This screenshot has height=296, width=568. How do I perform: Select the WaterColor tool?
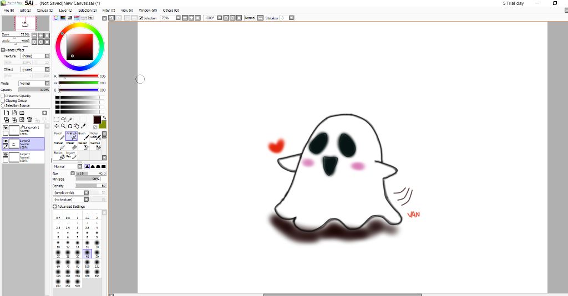pyautogui.click(x=95, y=136)
